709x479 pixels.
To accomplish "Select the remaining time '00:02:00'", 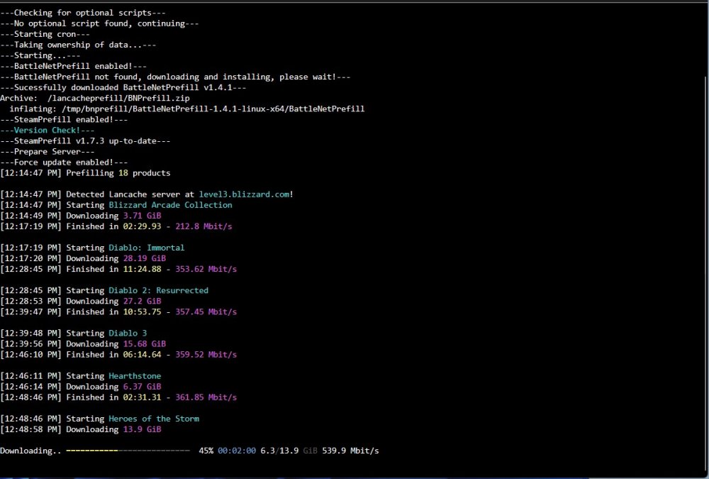I will 237,451.
